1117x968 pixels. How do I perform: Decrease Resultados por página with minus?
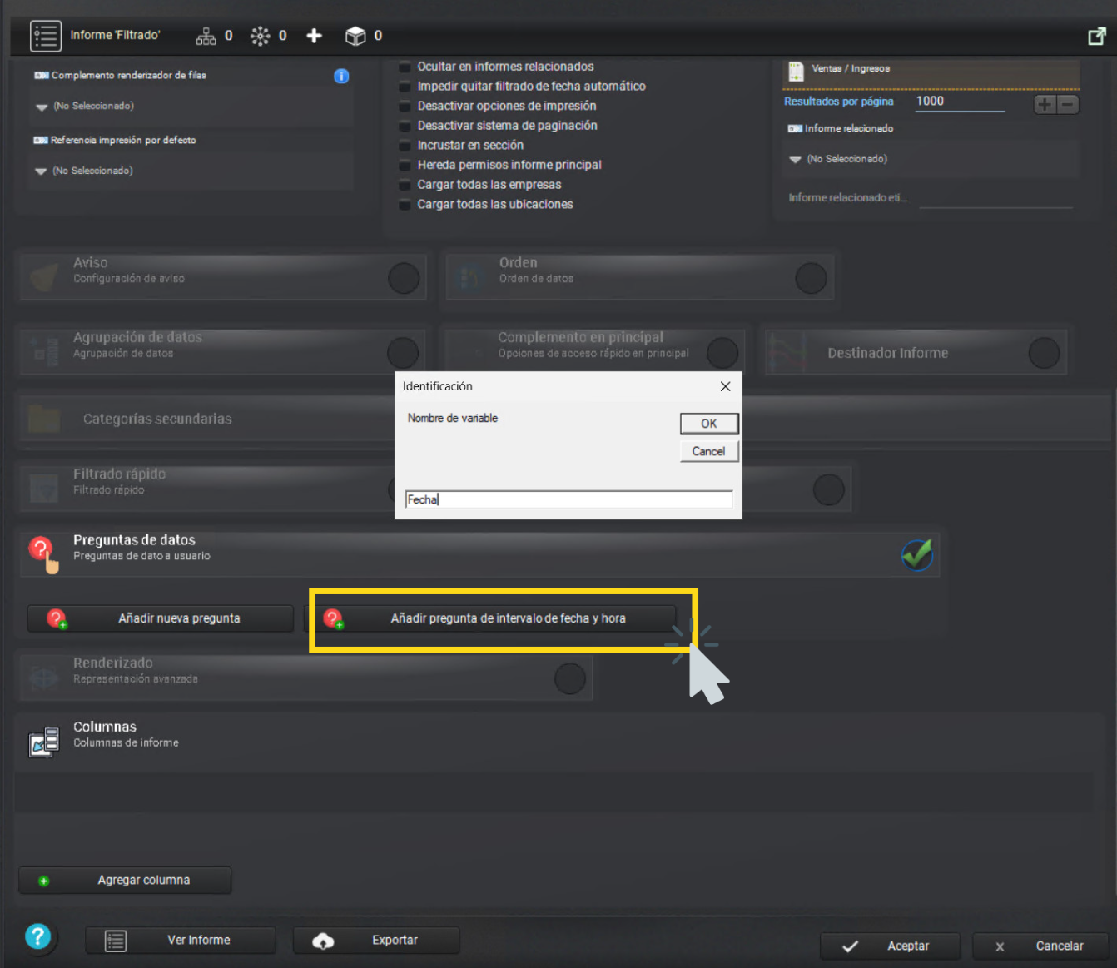(1068, 105)
